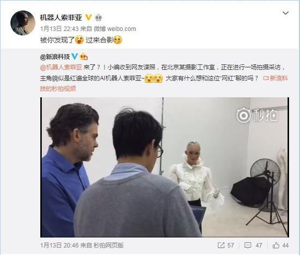Click the comment bubble icon
Viewport: 300px width, 255px height.
(248, 245)
